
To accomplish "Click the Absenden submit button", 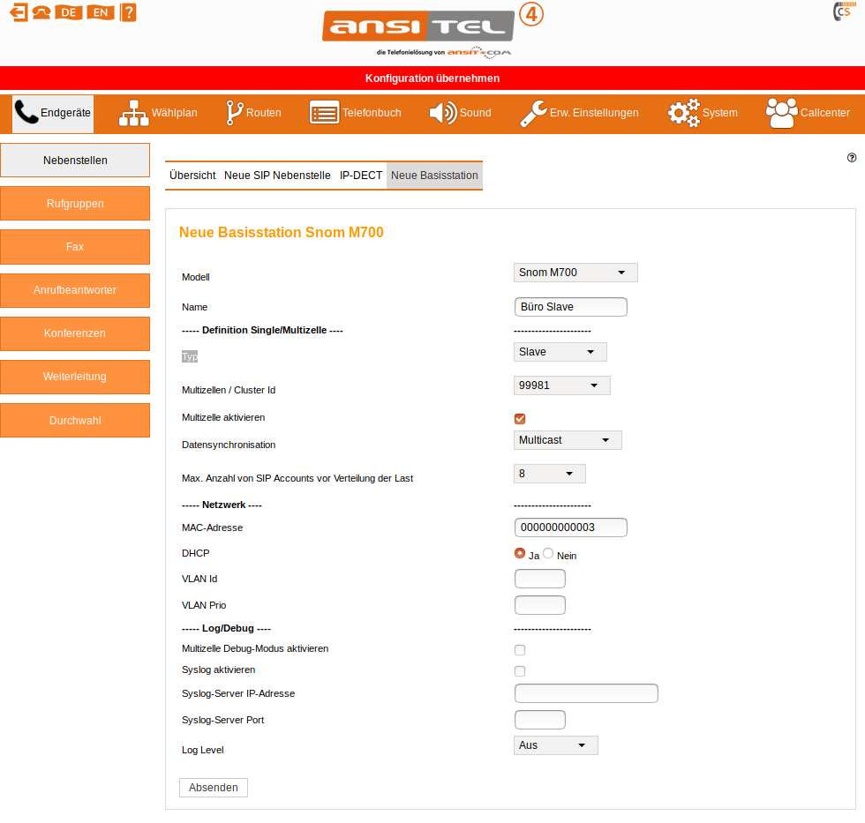I will [x=213, y=788].
